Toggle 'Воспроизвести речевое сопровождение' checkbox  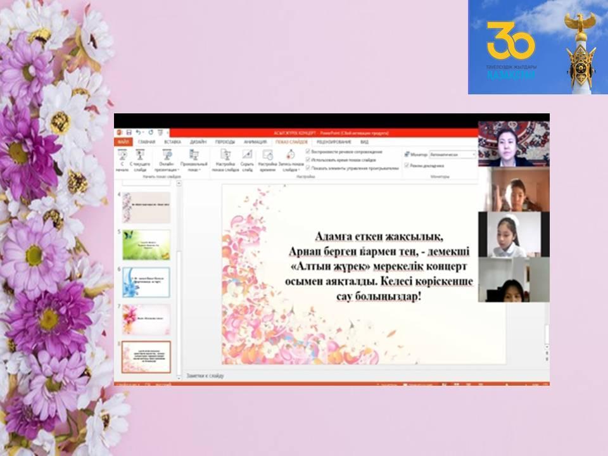click(308, 152)
